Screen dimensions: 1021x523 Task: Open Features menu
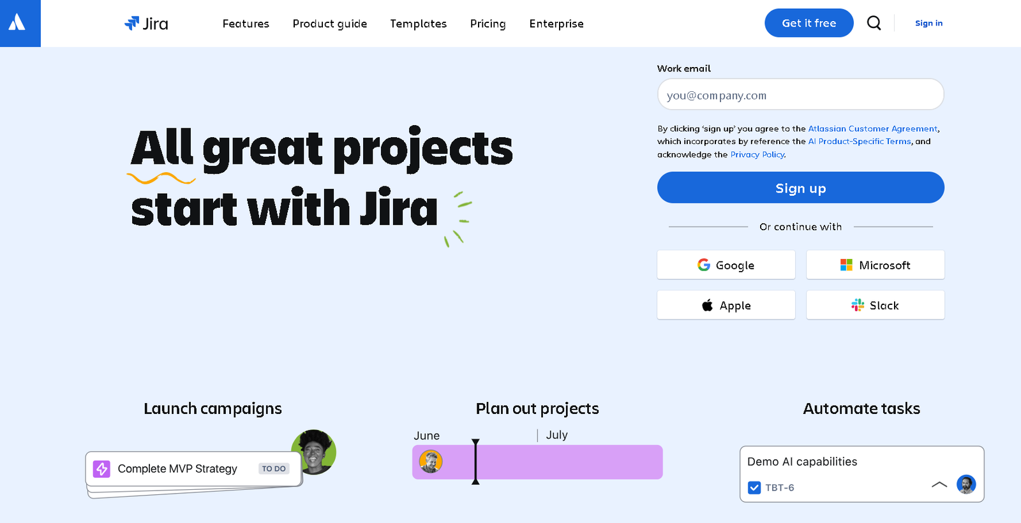(x=246, y=24)
